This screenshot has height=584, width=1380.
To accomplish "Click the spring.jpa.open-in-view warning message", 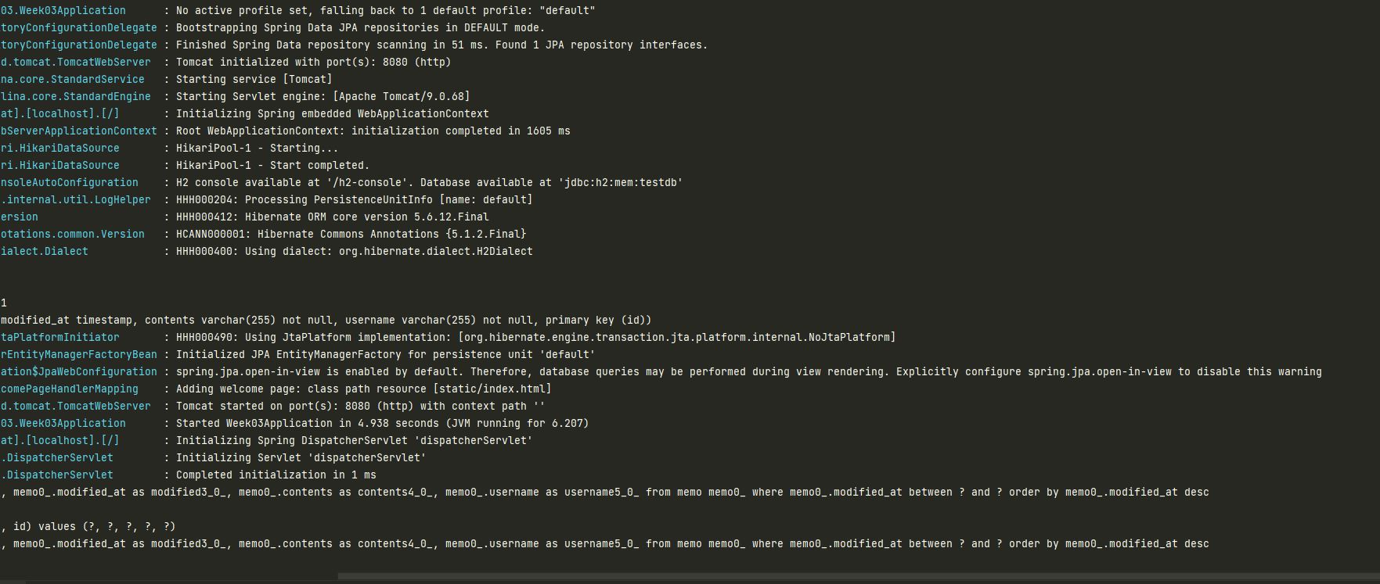I will pos(749,372).
